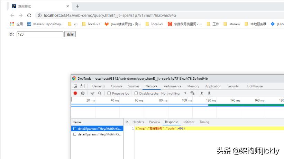
Task: Click the 查询 query button
Action: click(70, 34)
